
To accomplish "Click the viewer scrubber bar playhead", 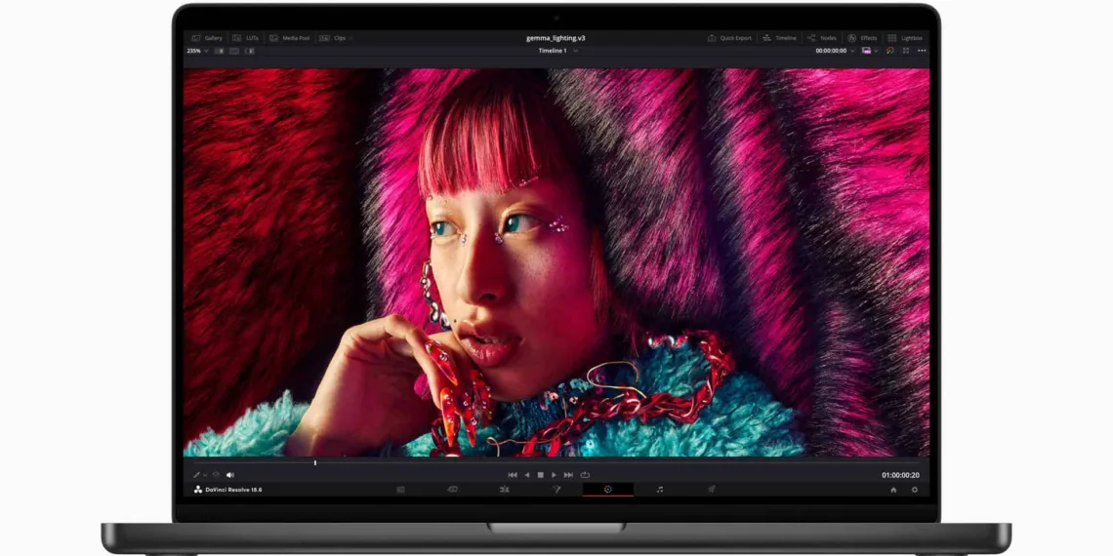I will click(315, 462).
